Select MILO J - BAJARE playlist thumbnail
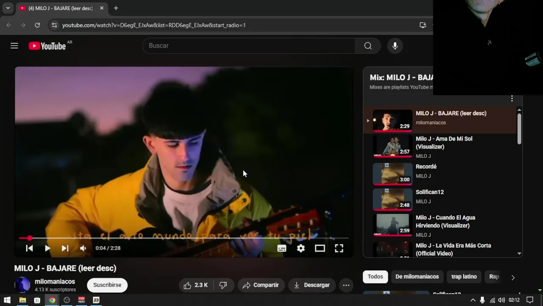Screen dimensions: 543x306 (x=393, y=120)
